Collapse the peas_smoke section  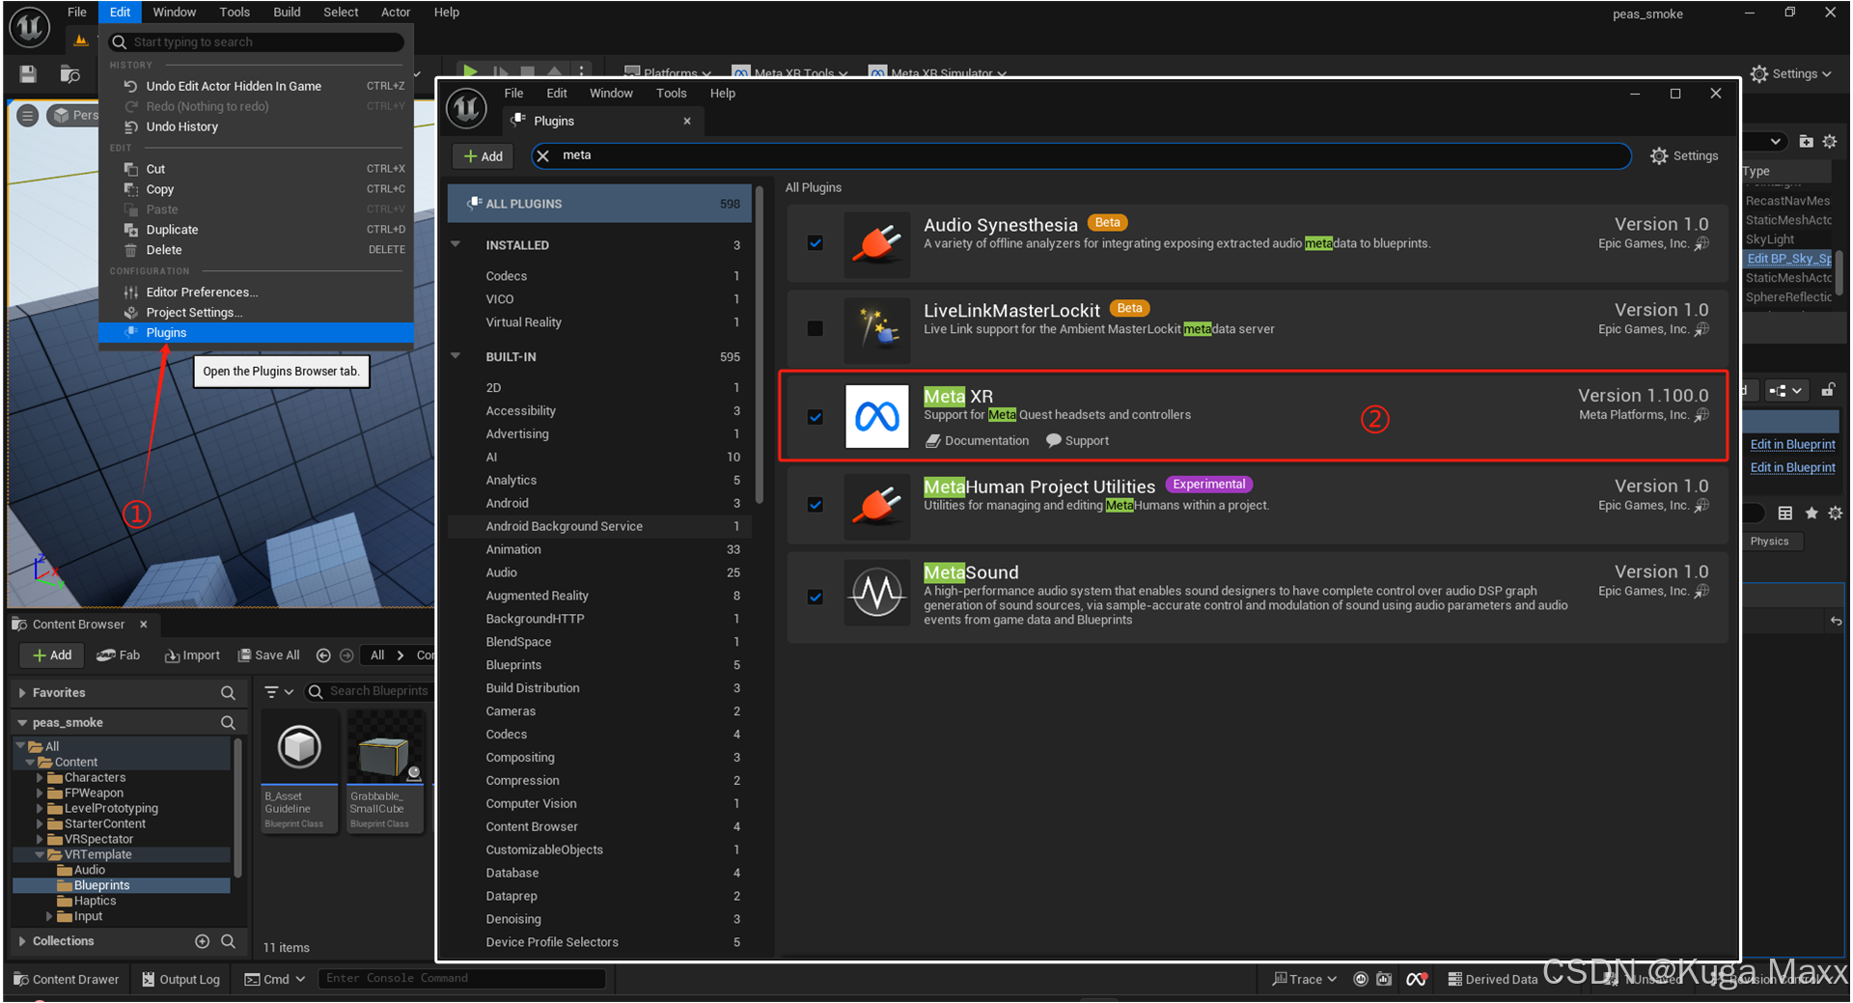tap(21, 722)
